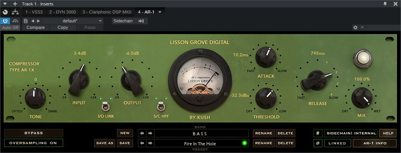Flip the S/C HPF toggle switch
401x153 pixels.
coord(161,106)
